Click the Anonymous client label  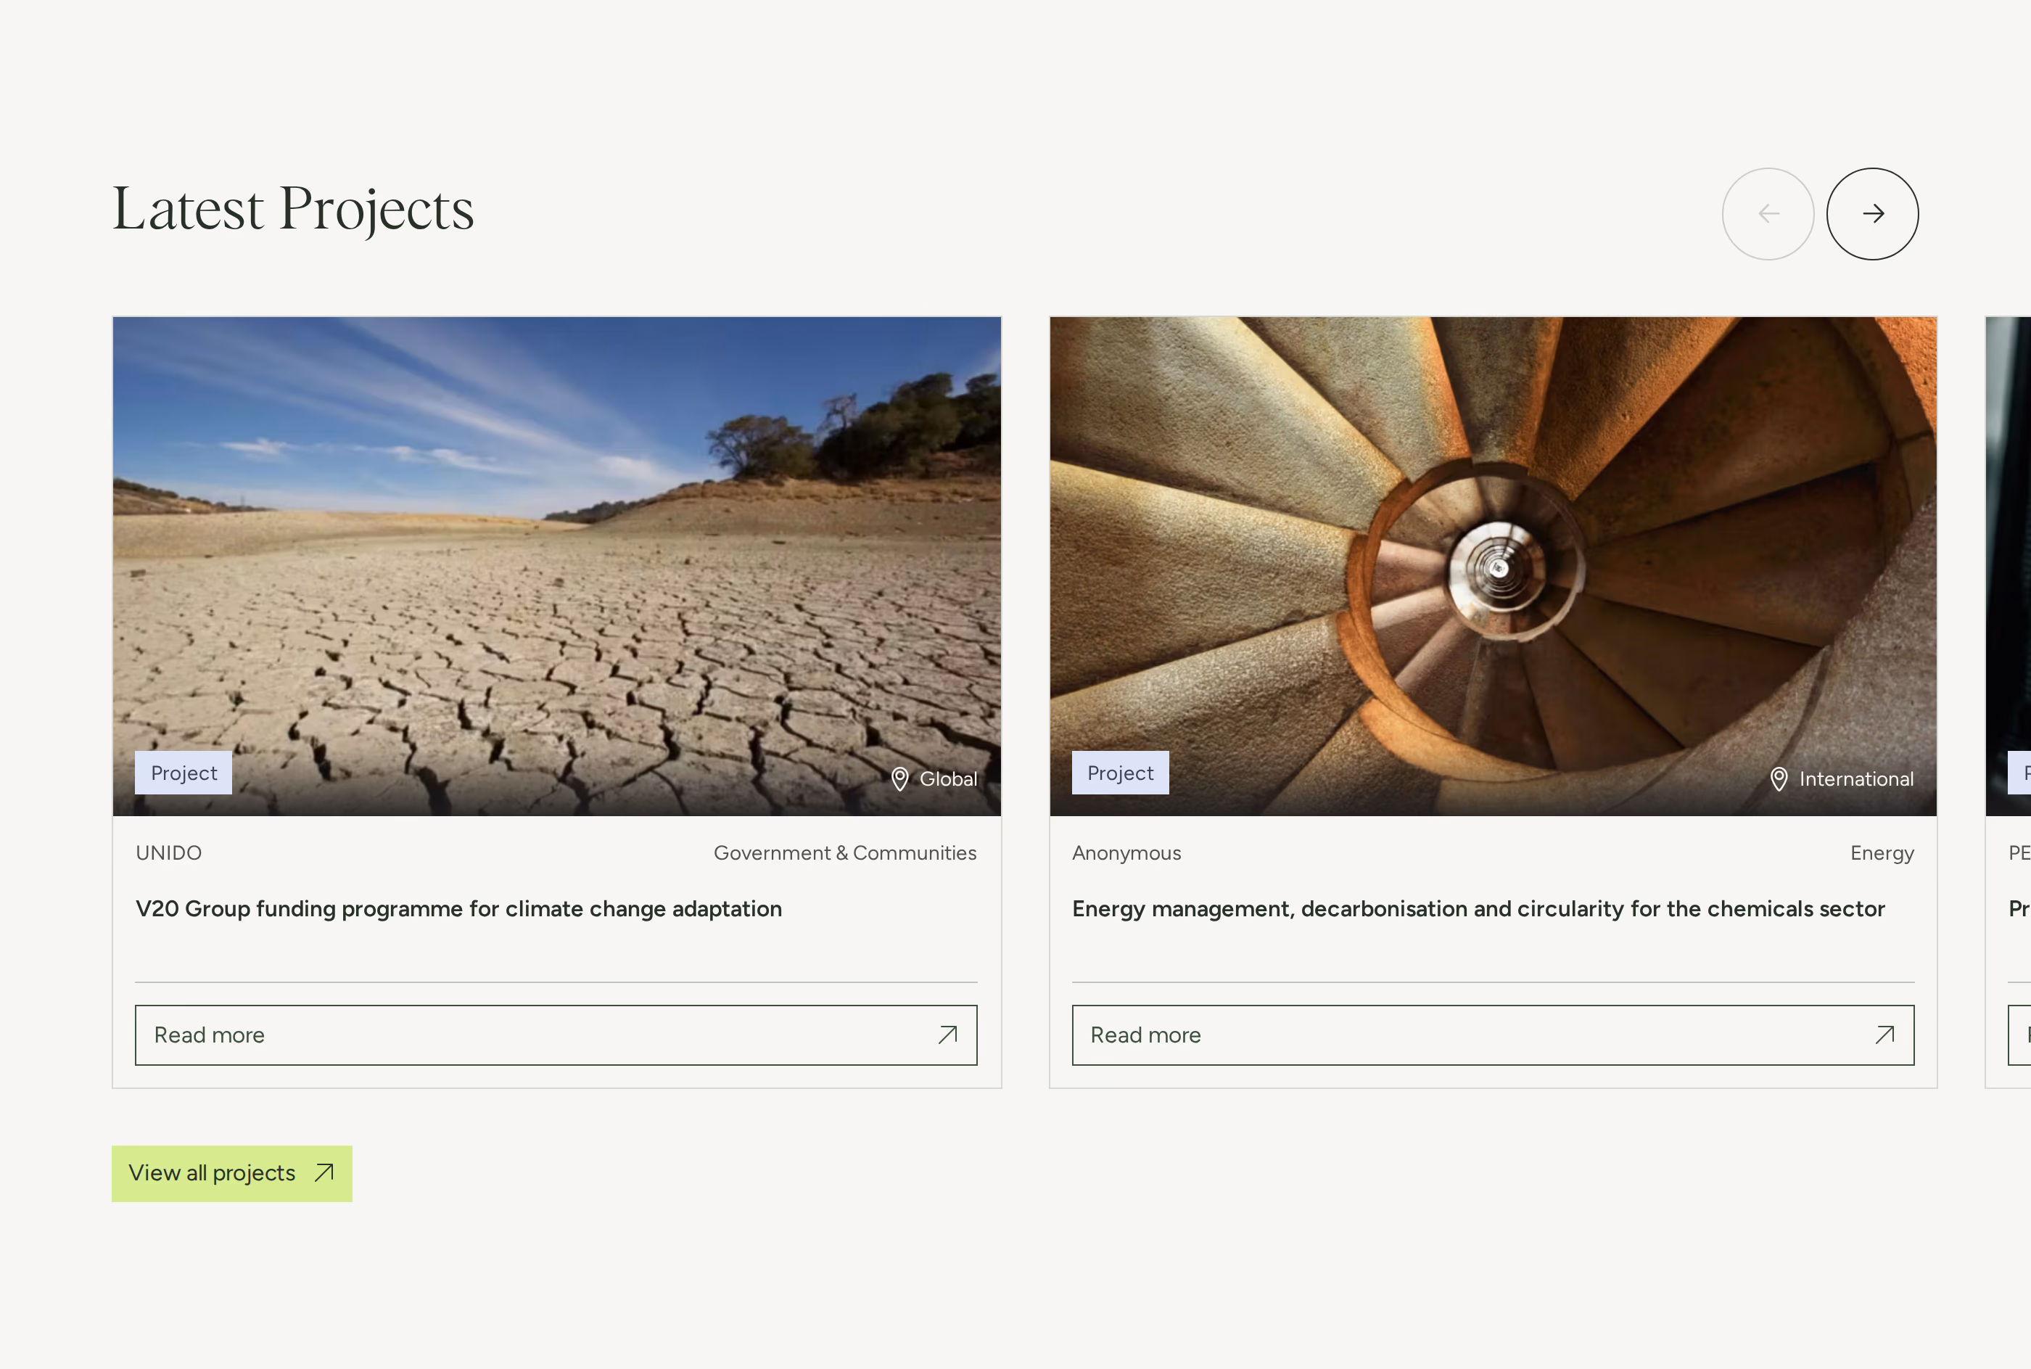coord(1126,853)
